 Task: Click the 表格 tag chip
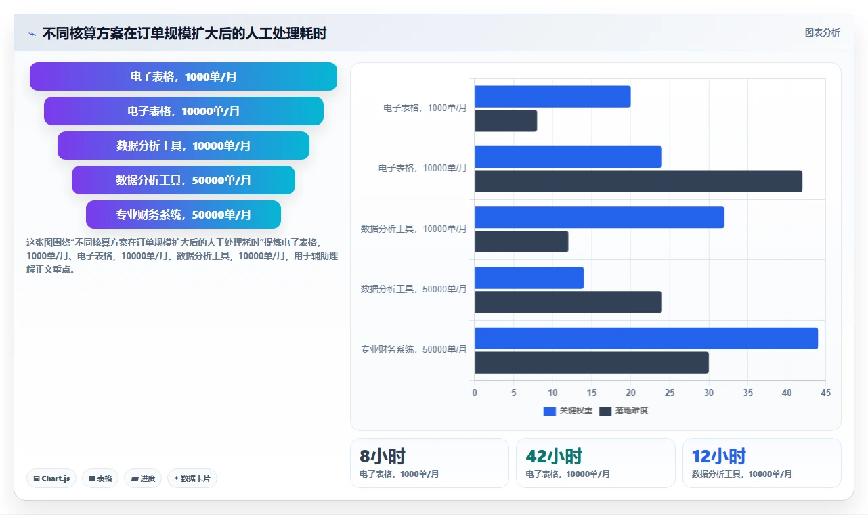coord(100,478)
